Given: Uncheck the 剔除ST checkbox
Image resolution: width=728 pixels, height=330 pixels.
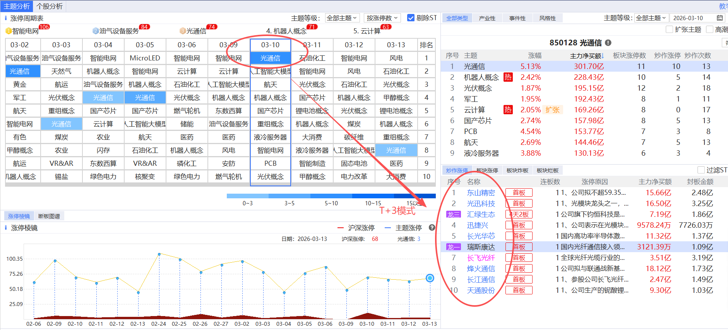Looking at the screenshot, I should tap(411, 18).
